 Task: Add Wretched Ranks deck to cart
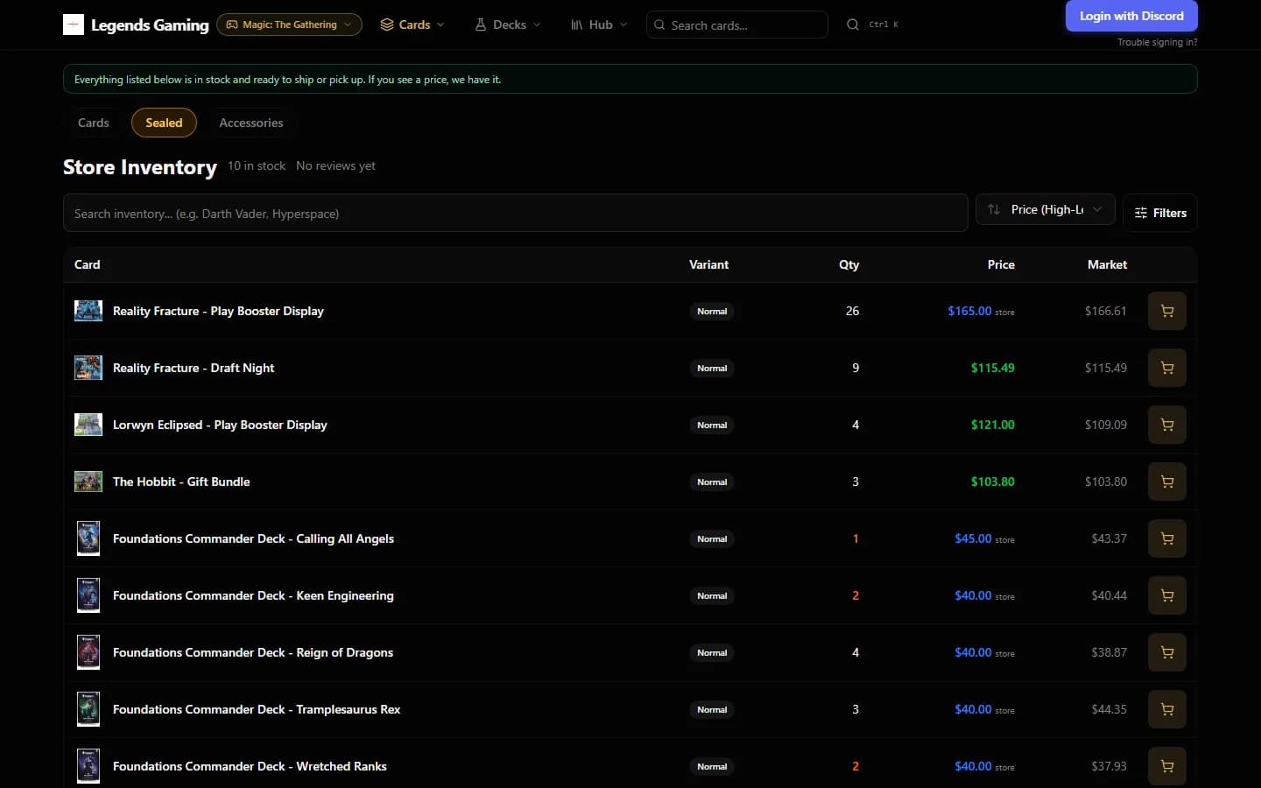click(x=1167, y=766)
